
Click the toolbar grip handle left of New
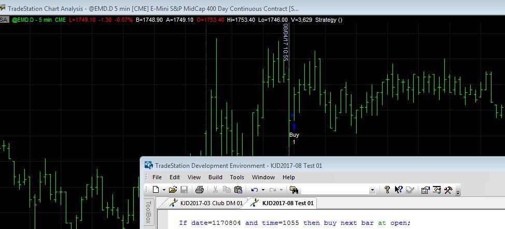(x=146, y=190)
